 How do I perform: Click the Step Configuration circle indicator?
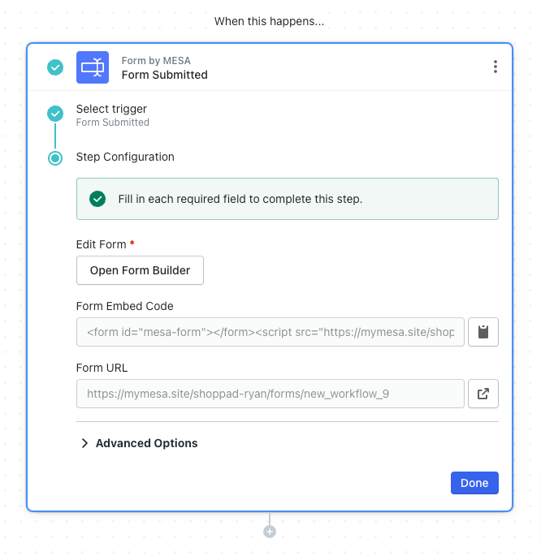(x=55, y=158)
